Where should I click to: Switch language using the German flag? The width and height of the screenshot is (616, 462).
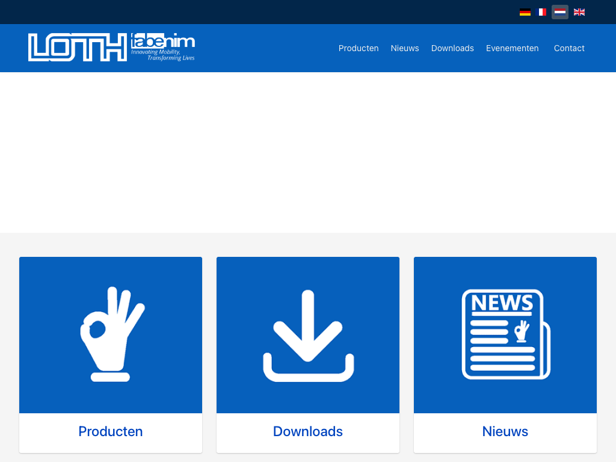(x=525, y=12)
